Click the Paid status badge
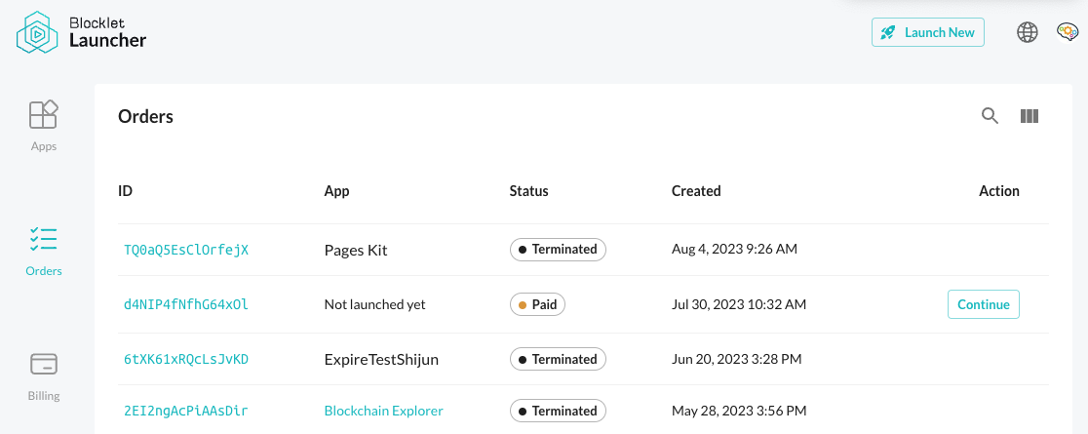 tap(537, 304)
